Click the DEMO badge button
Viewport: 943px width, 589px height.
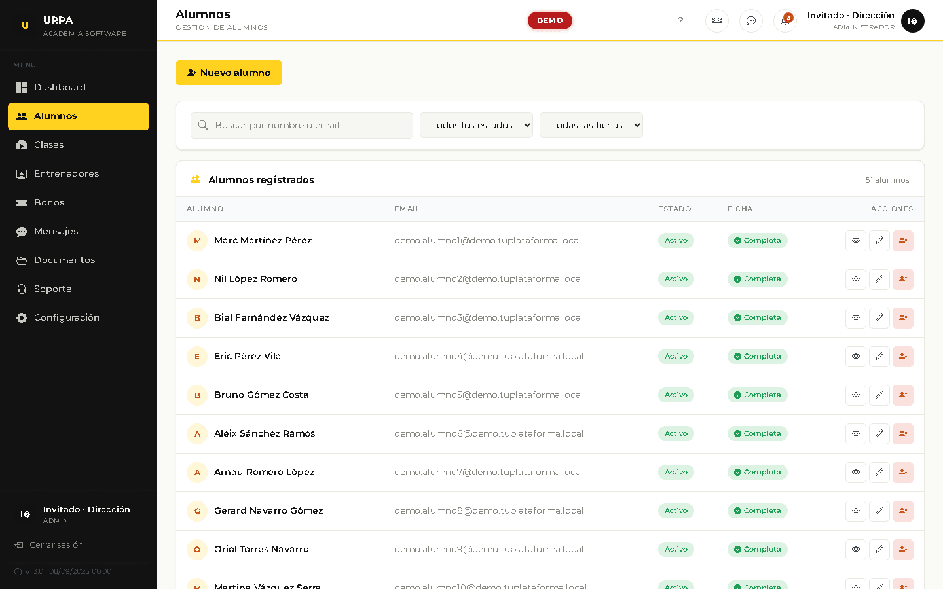click(550, 21)
